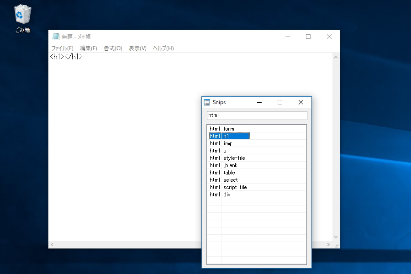Click the Notepad vertical scrollbar down arrow

coord(336,237)
